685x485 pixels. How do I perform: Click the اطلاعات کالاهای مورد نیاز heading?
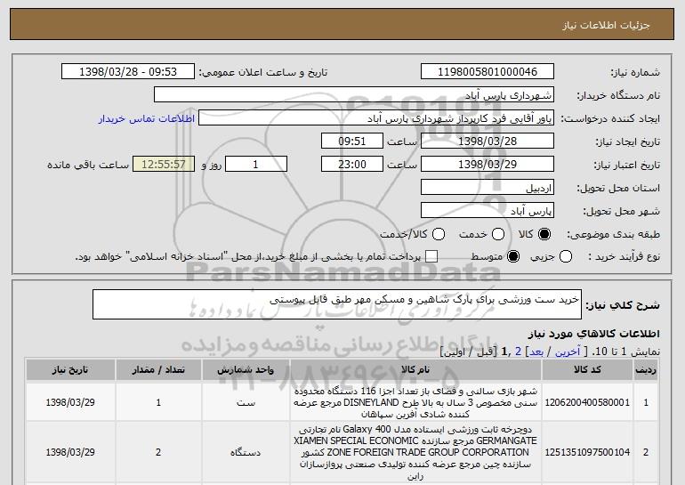click(x=593, y=334)
